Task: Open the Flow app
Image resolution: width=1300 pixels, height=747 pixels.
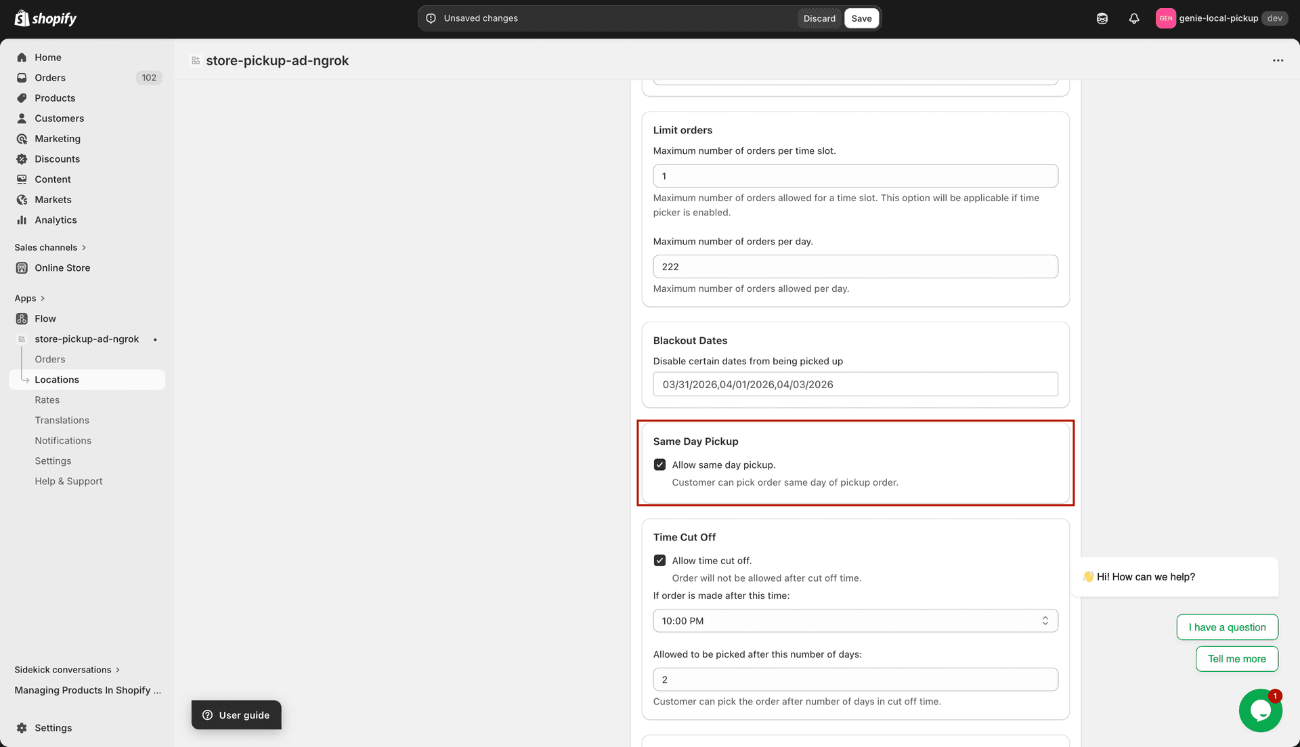Action: (x=45, y=318)
